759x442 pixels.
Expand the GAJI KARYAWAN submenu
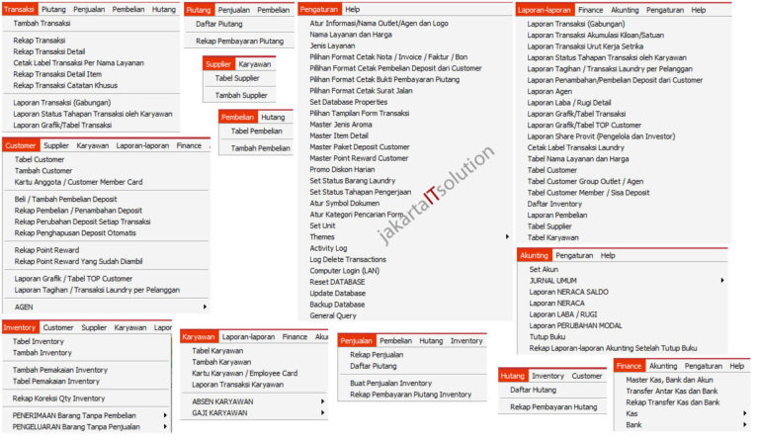pos(322,413)
